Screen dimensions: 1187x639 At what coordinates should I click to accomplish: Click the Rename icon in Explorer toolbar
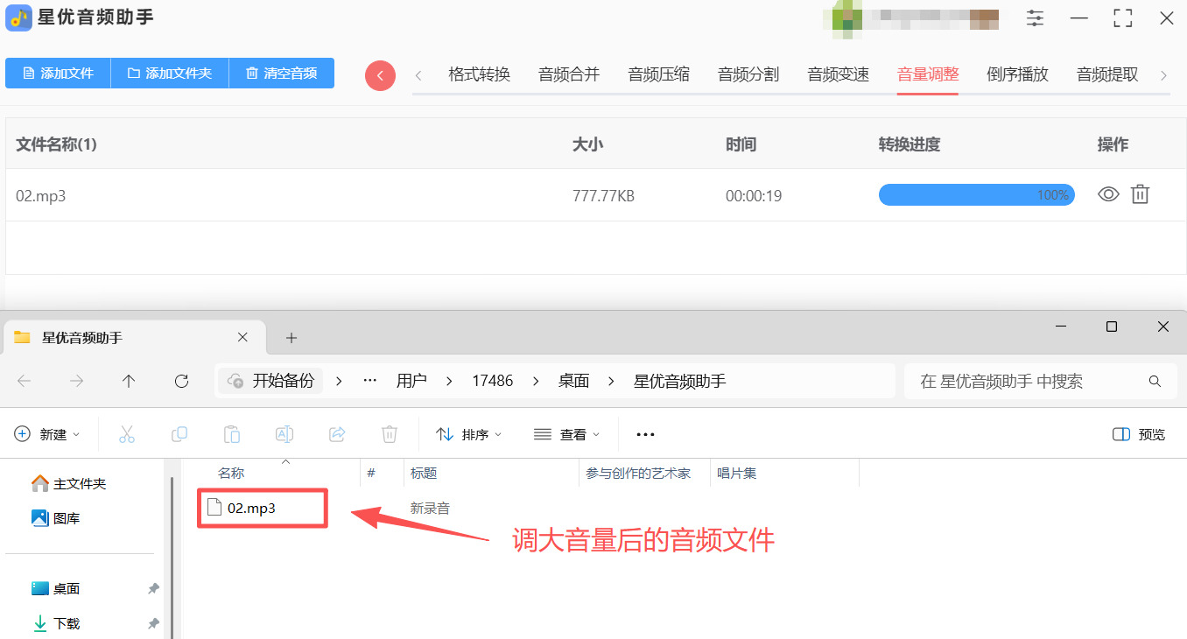(284, 433)
